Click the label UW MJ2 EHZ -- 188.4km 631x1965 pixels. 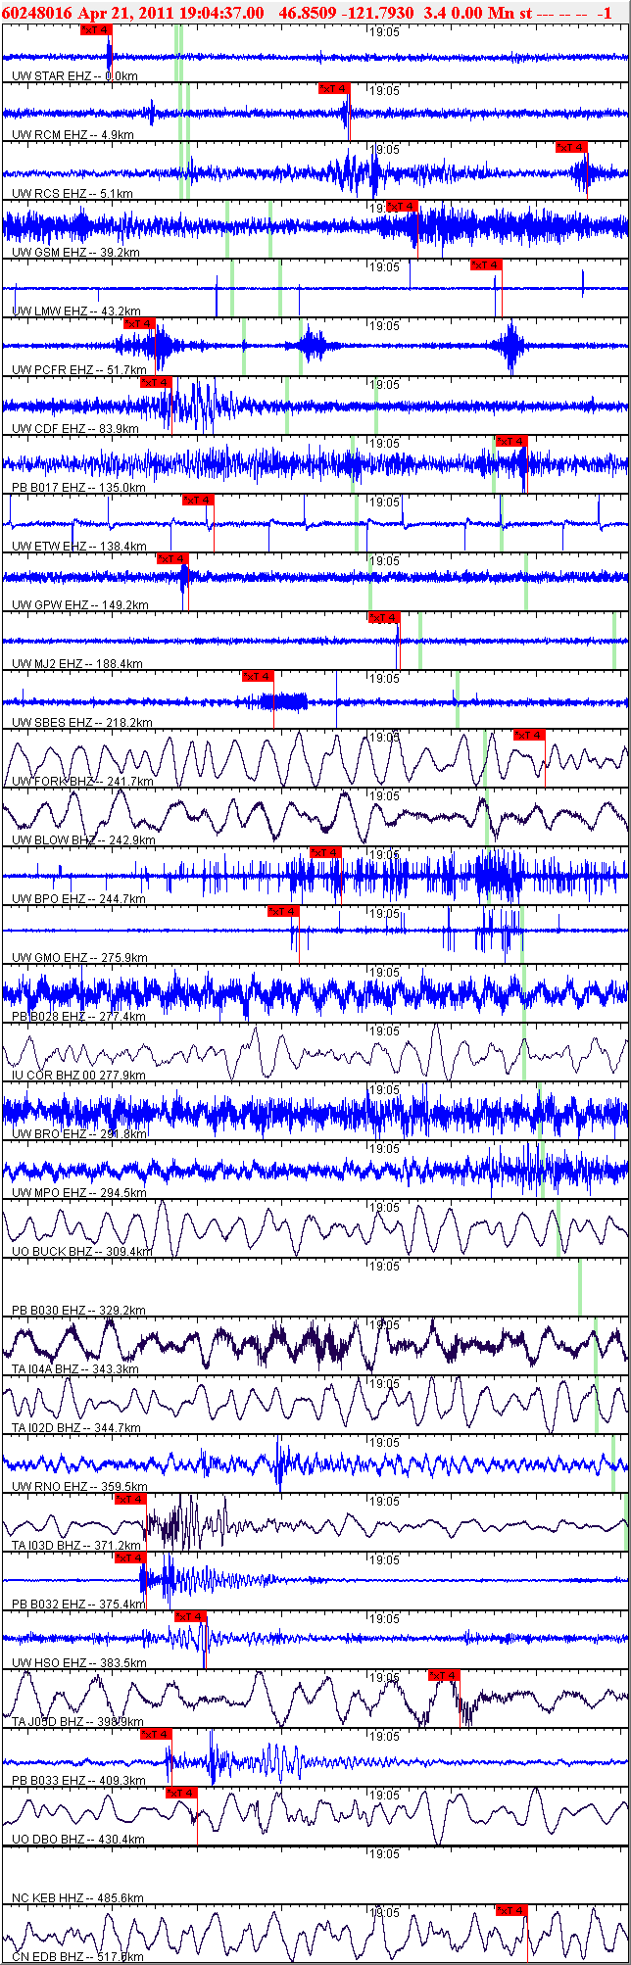click(77, 664)
